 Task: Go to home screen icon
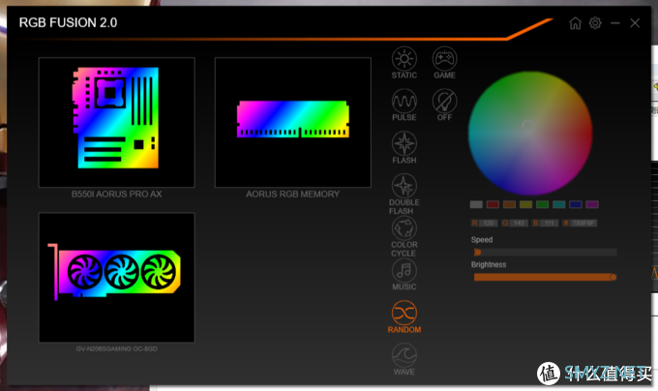click(x=576, y=22)
